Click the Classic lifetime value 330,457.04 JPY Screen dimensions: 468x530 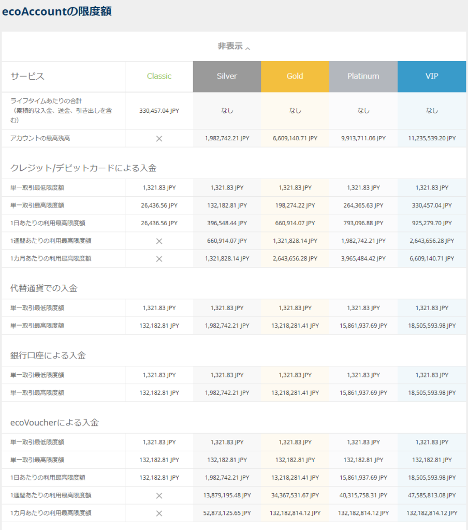pyautogui.click(x=159, y=111)
